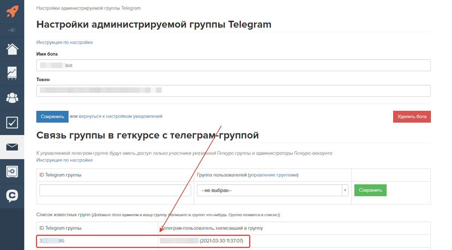Click the 'Имя бота' label
Image resolution: width=452 pixels, height=250 pixels.
click(47, 54)
